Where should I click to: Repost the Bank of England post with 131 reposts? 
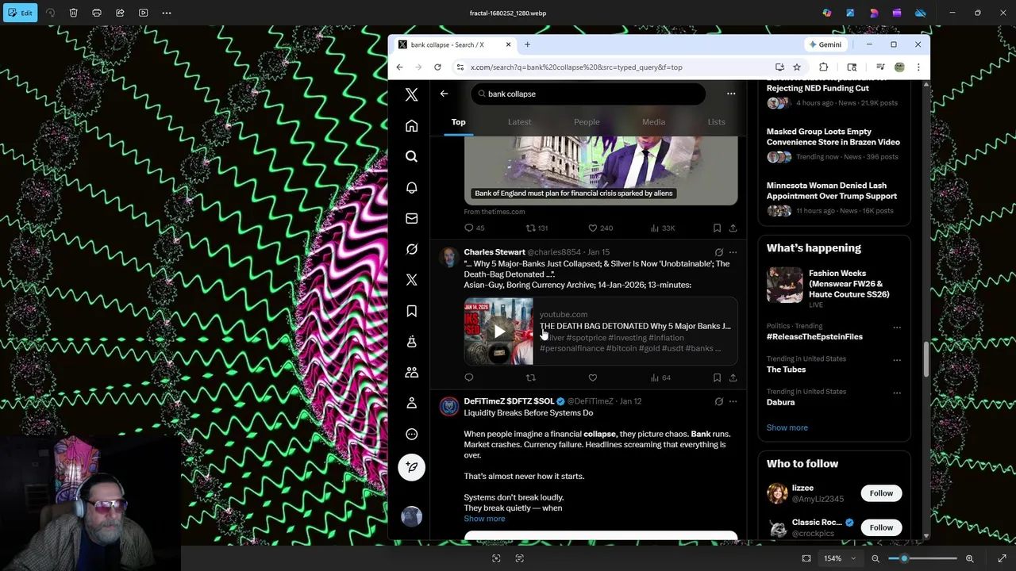tap(537, 228)
